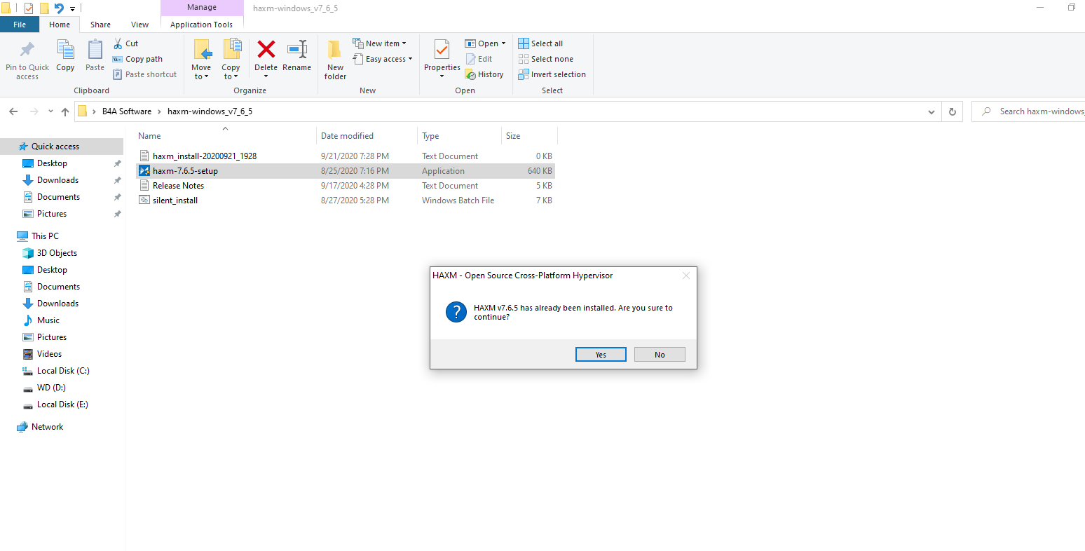Screen dimensions: 1085x551
Task: Click haxm-windows_v7_6_5 in the address bar
Action: [x=210, y=111]
